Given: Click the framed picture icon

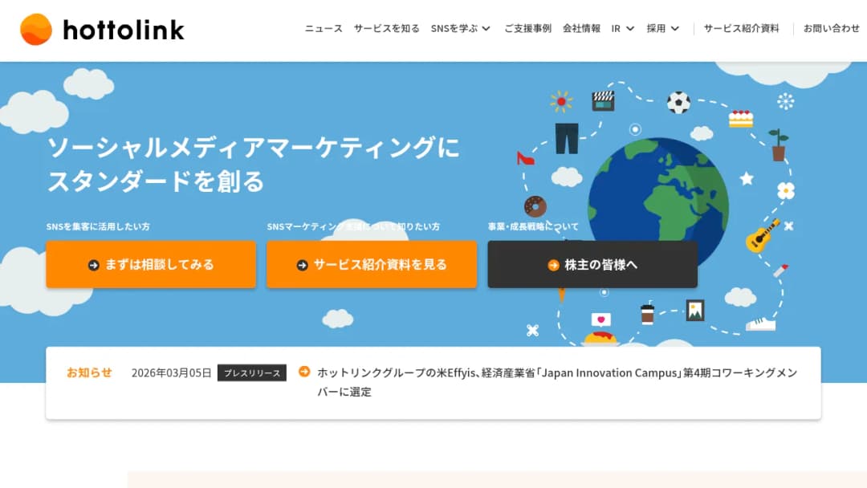Looking at the screenshot, I should pyautogui.click(x=695, y=311).
